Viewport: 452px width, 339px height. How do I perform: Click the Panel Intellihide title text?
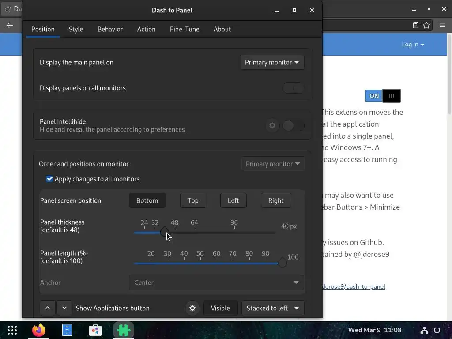[63, 121]
